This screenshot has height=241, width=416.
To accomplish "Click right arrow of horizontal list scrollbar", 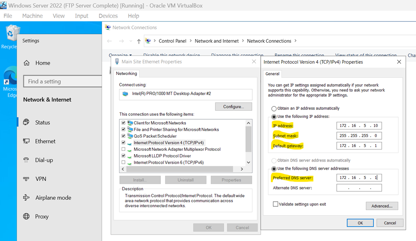I will [241, 169].
